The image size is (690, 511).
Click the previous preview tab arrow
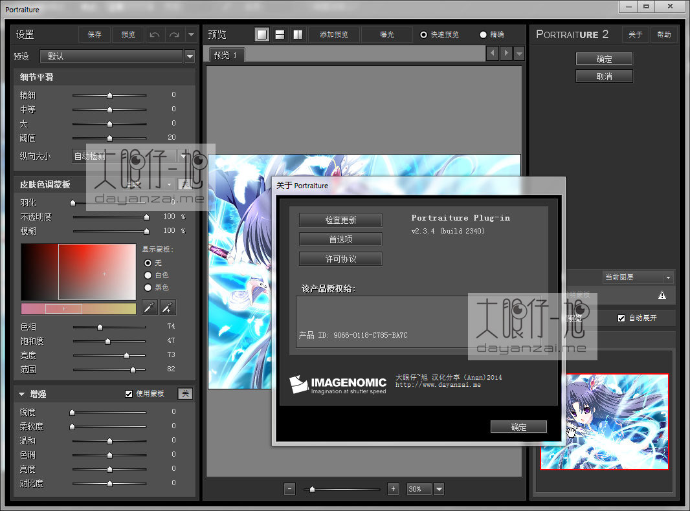click(493, 53)
